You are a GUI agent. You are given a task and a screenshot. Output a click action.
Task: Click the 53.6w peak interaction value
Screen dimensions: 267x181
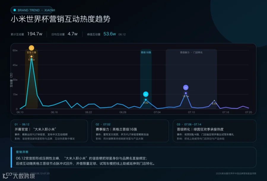point(110,34)
